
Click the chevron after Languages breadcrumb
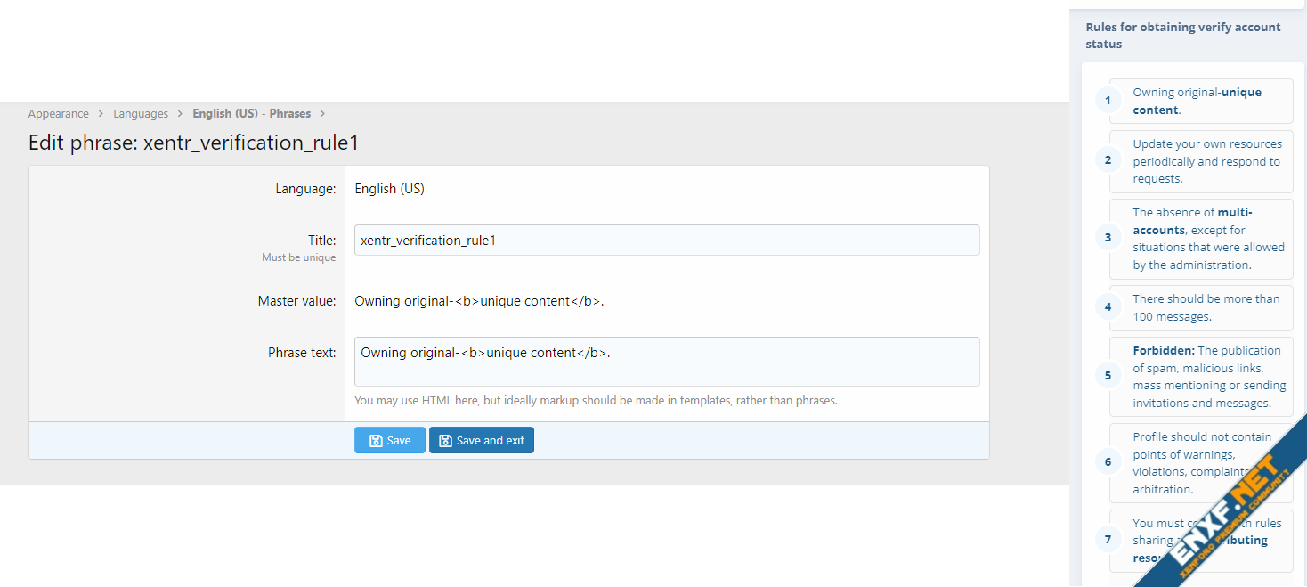(181, 114)
